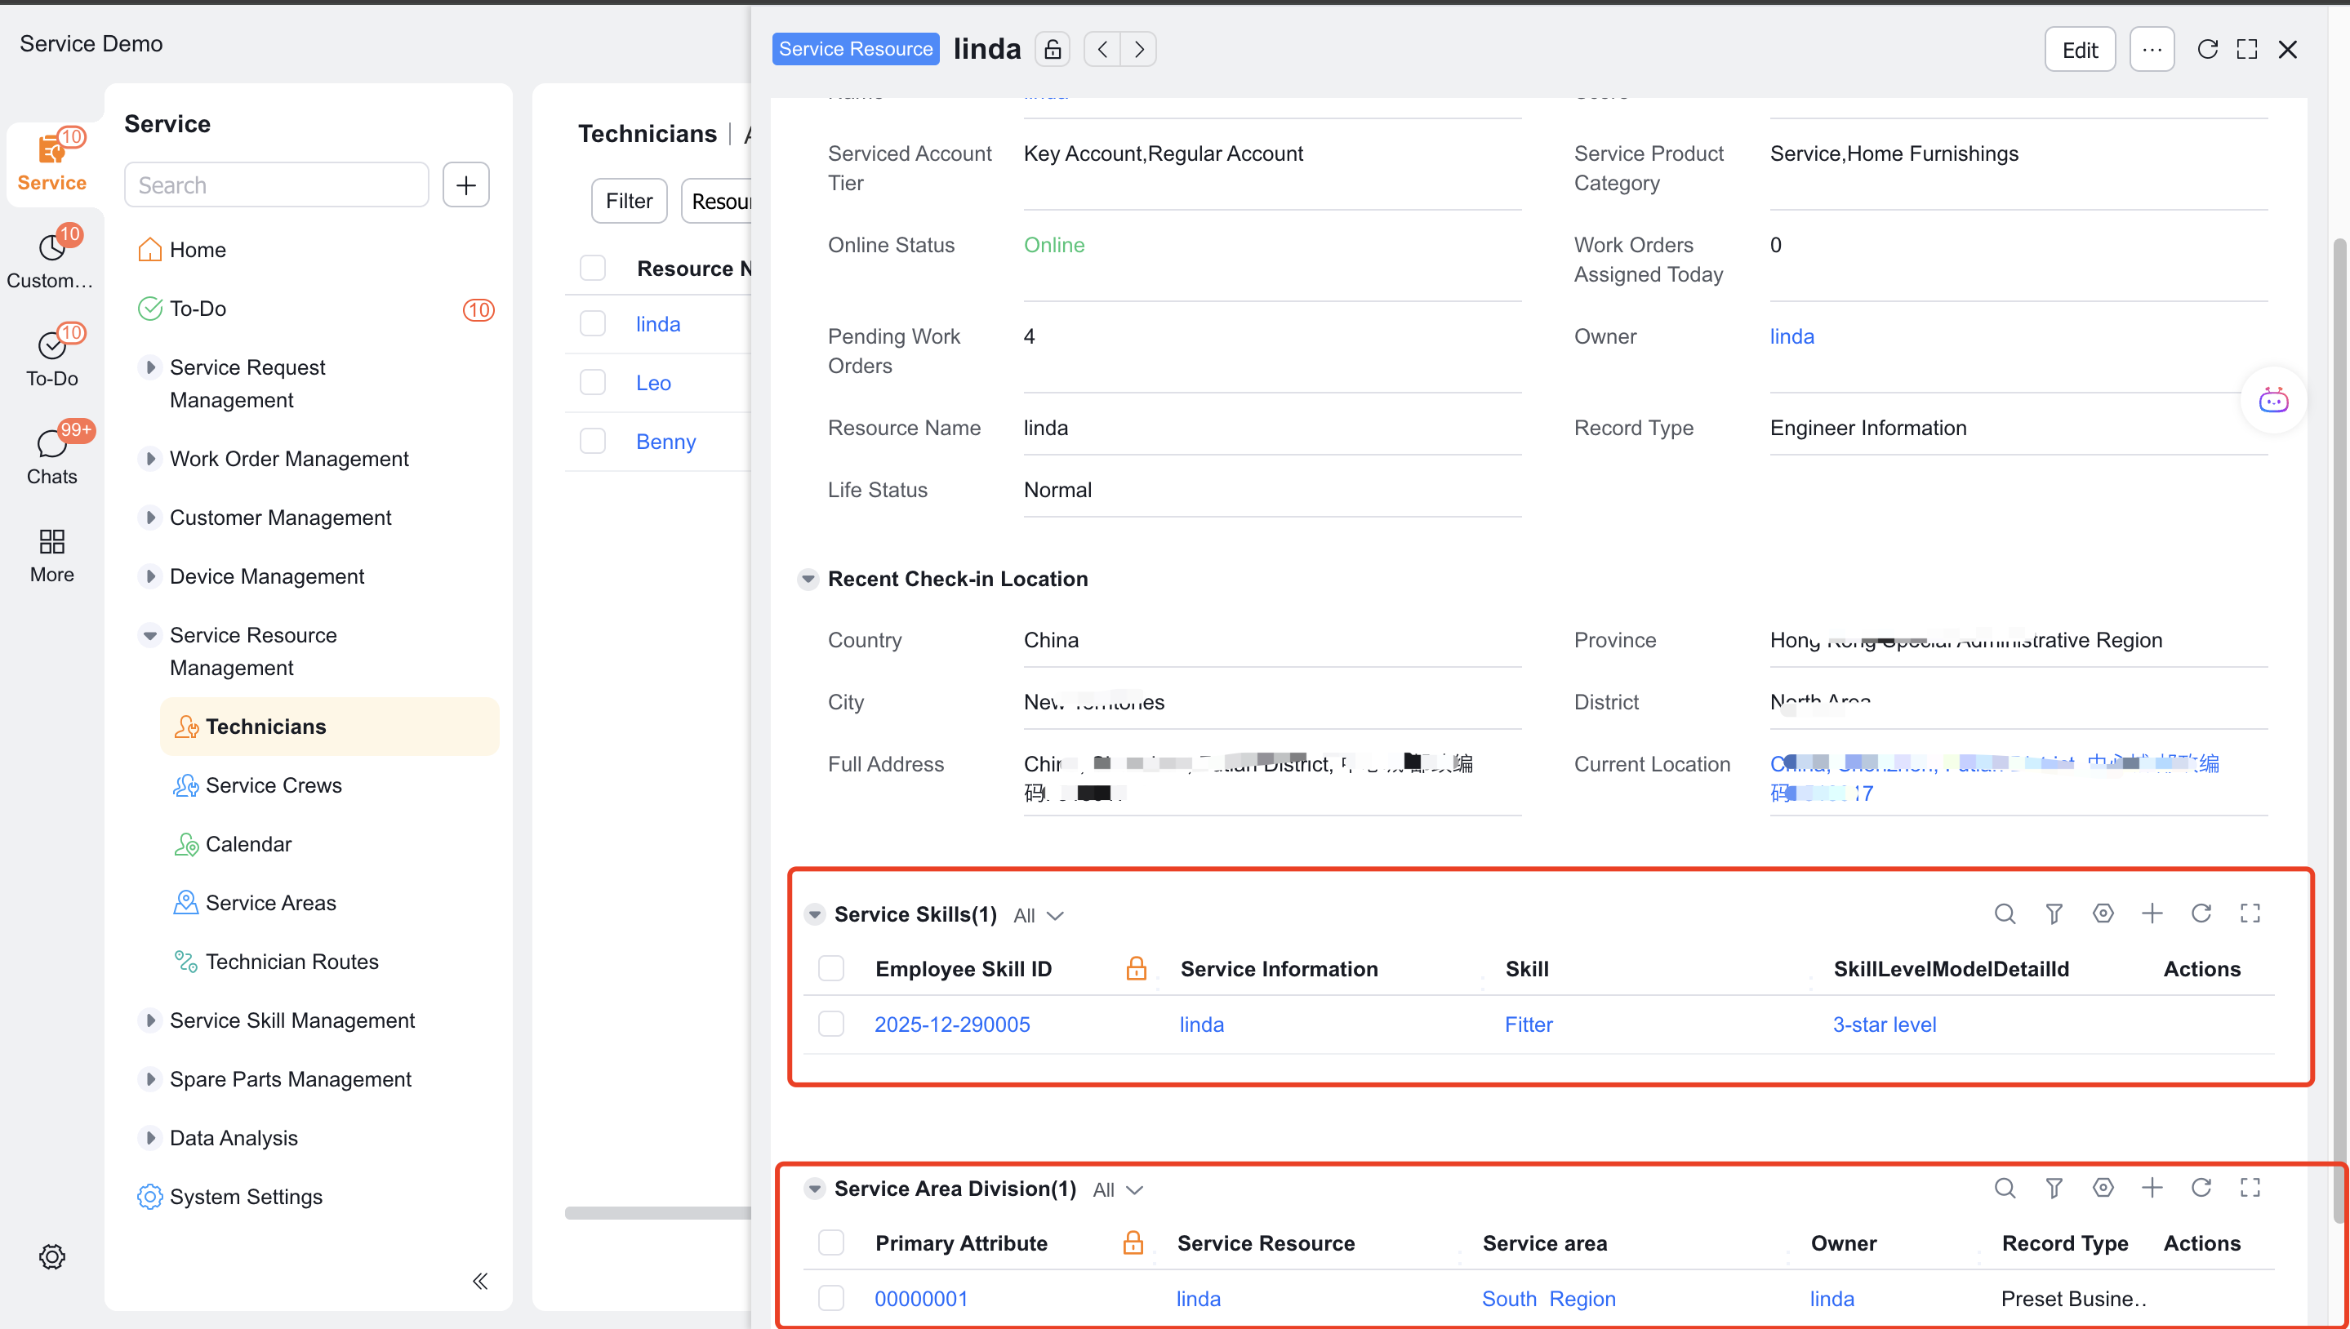
Task: Open the To-Do icon in left rail
Action: 52,357
